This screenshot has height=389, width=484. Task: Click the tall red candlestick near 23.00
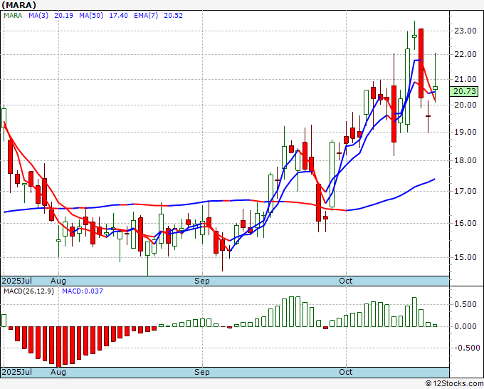[x=421, y=63]
